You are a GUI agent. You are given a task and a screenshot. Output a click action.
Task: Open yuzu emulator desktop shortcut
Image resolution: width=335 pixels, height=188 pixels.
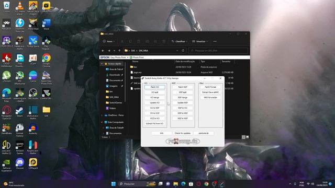coord(7,147)
